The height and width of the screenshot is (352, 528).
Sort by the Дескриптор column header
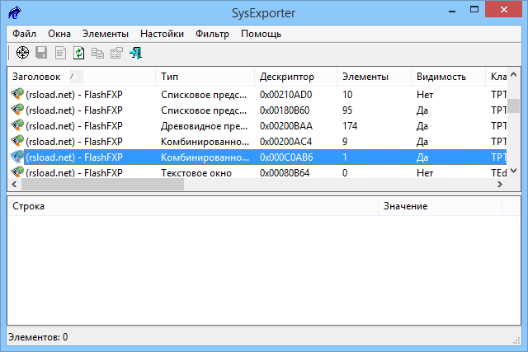(295, 77)
